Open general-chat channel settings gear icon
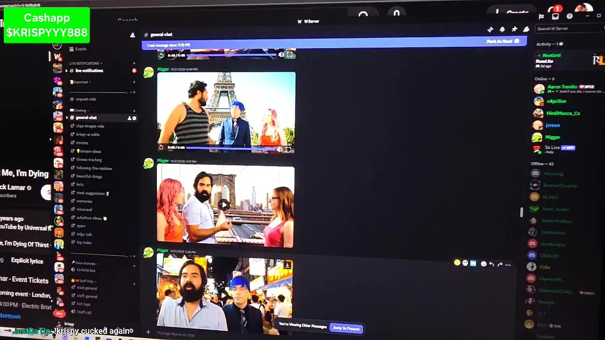Screen dimensions: 605x340 134,118
